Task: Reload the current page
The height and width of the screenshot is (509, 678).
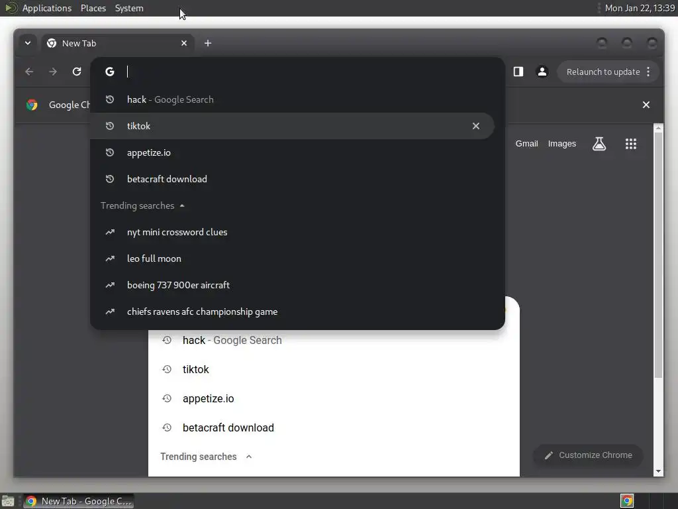Action: click(x=77, y=72)
